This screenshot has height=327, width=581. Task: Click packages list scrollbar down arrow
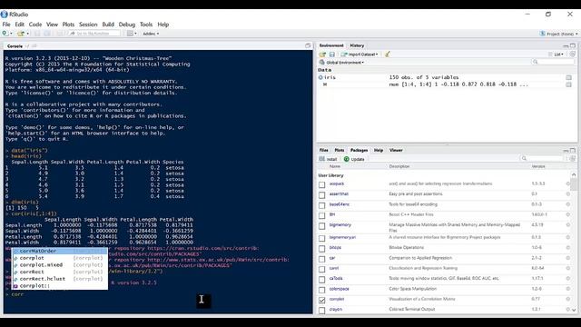[574, 310]
